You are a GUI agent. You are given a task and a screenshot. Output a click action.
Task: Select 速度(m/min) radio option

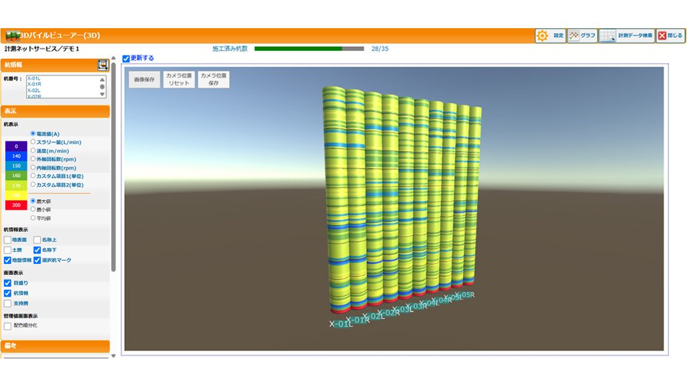33,151
